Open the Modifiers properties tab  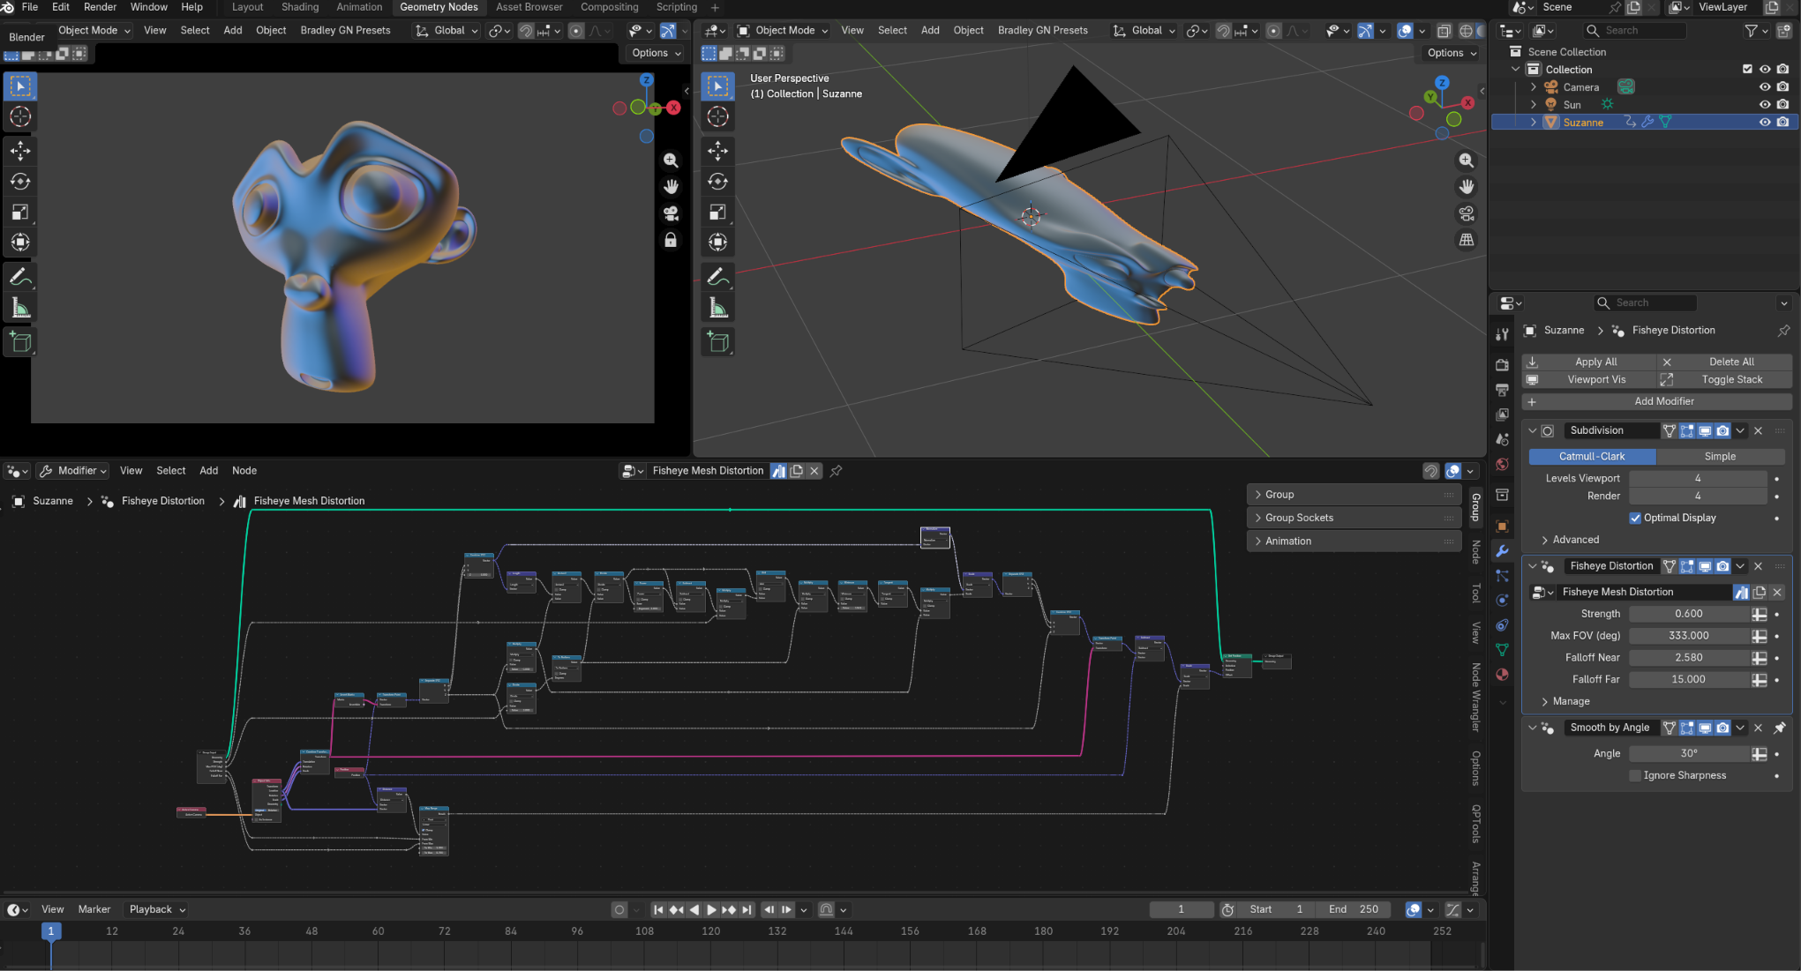(x=1502, y=551)
